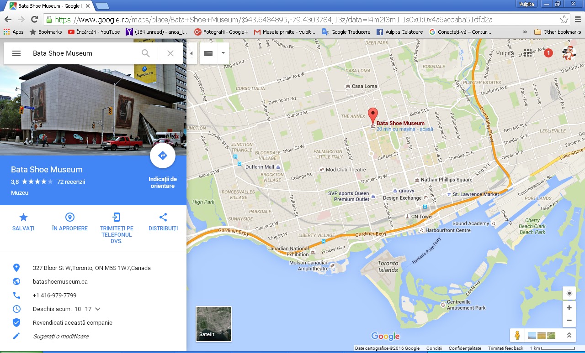The image size is (585, 353).
Task: Open the batashoemuseum.ca website link
Action: click(60, 282)
